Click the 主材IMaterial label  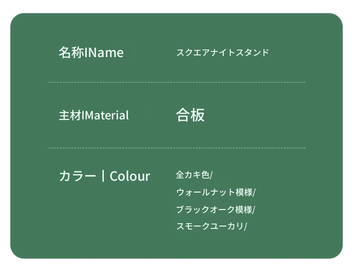tap(94, 115)
